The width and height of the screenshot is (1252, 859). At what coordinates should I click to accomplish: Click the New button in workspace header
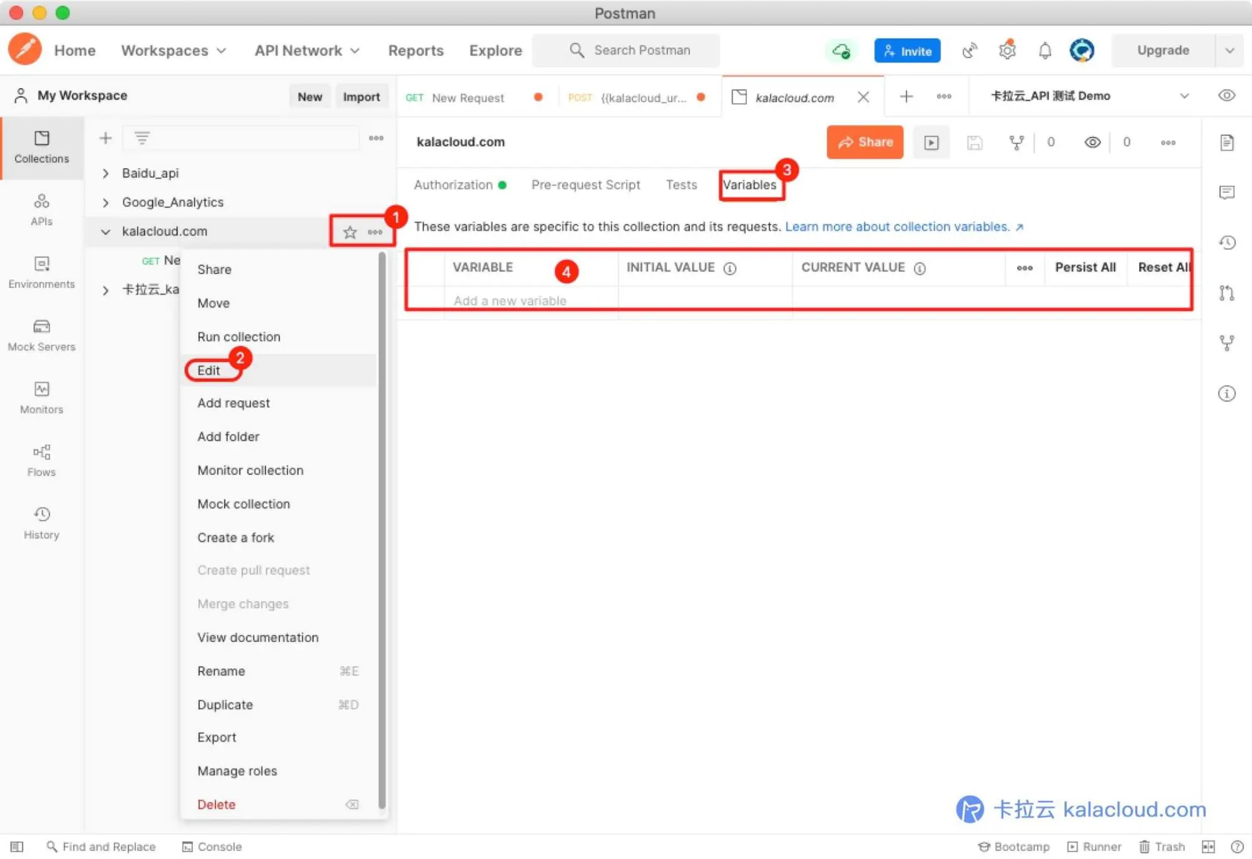(x=310, y=96)
